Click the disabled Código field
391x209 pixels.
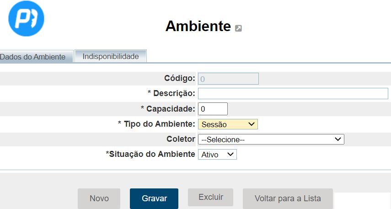[x=228, y=79]
